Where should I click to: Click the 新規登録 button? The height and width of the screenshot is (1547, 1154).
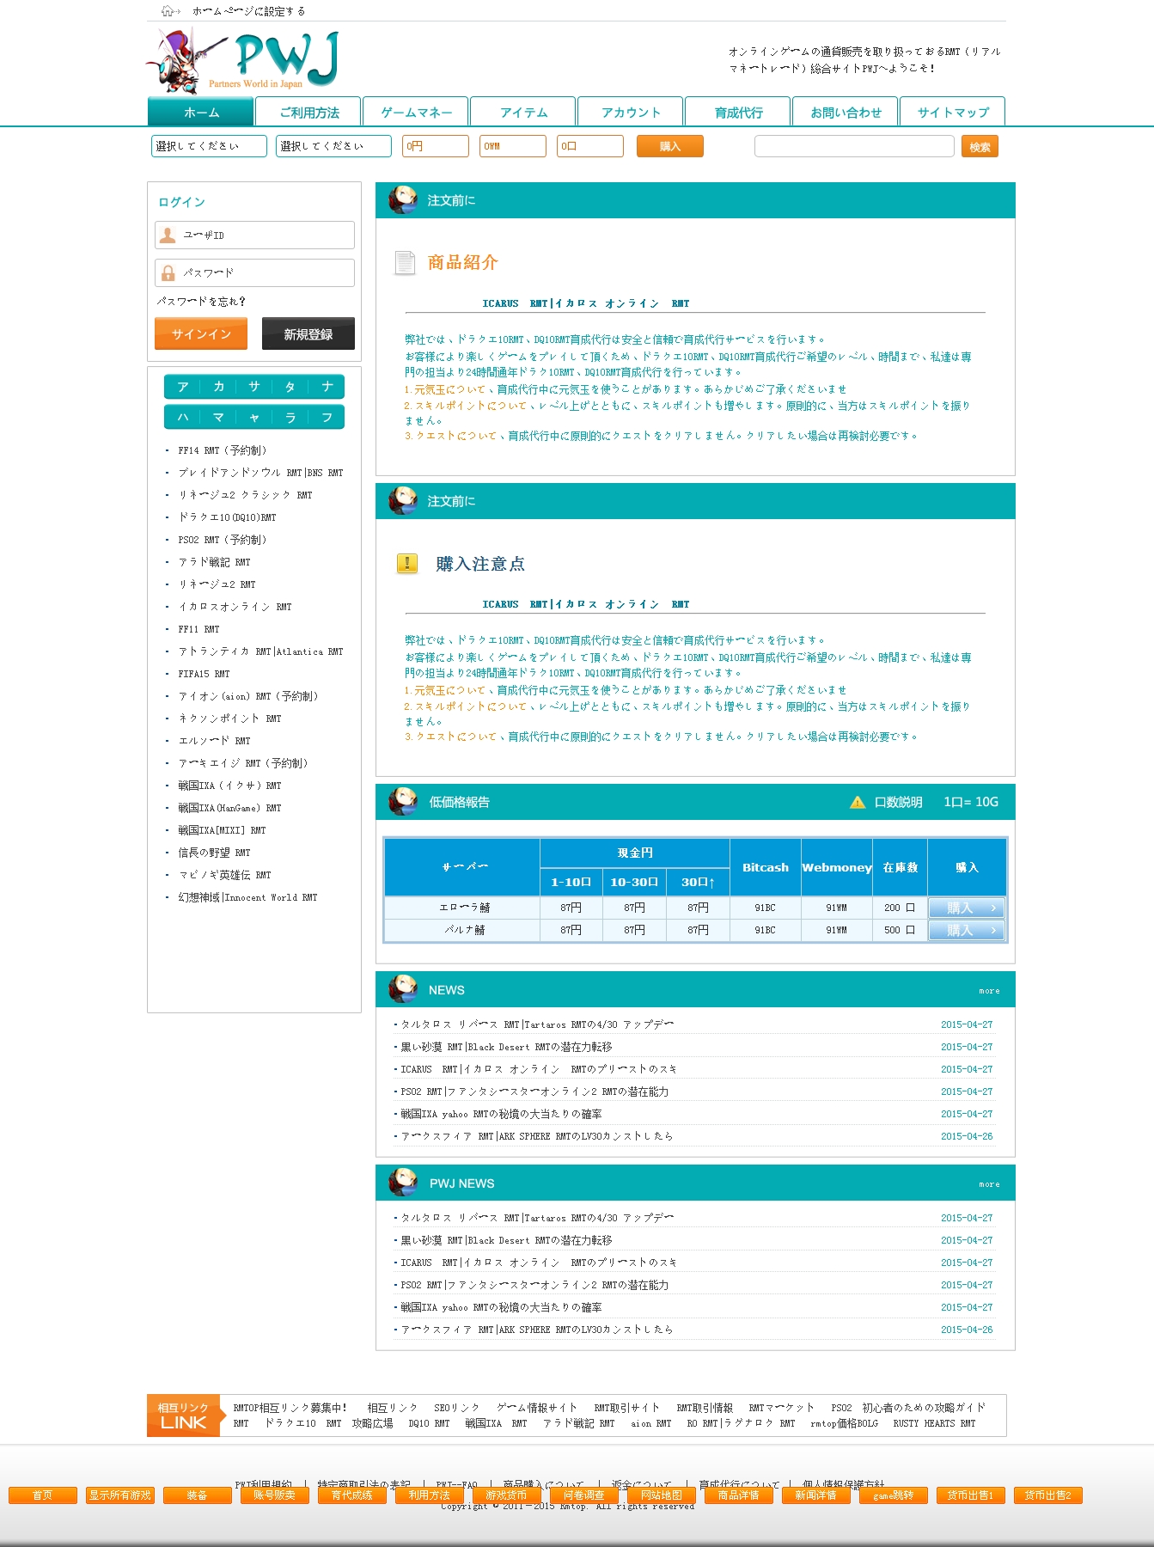tap(308, 333)
